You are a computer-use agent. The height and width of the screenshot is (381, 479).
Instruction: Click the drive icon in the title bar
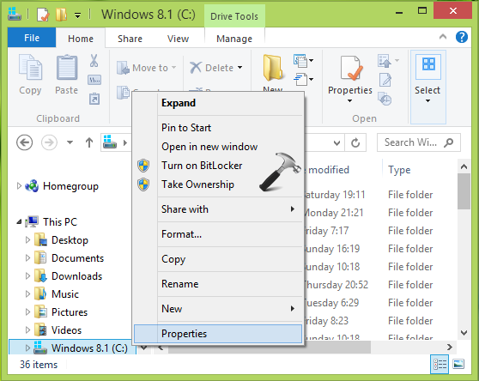tap(15, 14)
